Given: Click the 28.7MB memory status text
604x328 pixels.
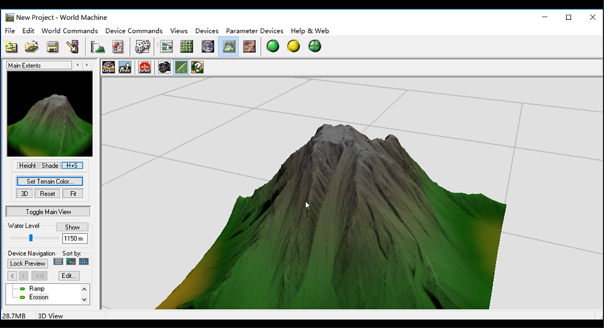Looking at the screenshot, I should (x=14, y=316).
